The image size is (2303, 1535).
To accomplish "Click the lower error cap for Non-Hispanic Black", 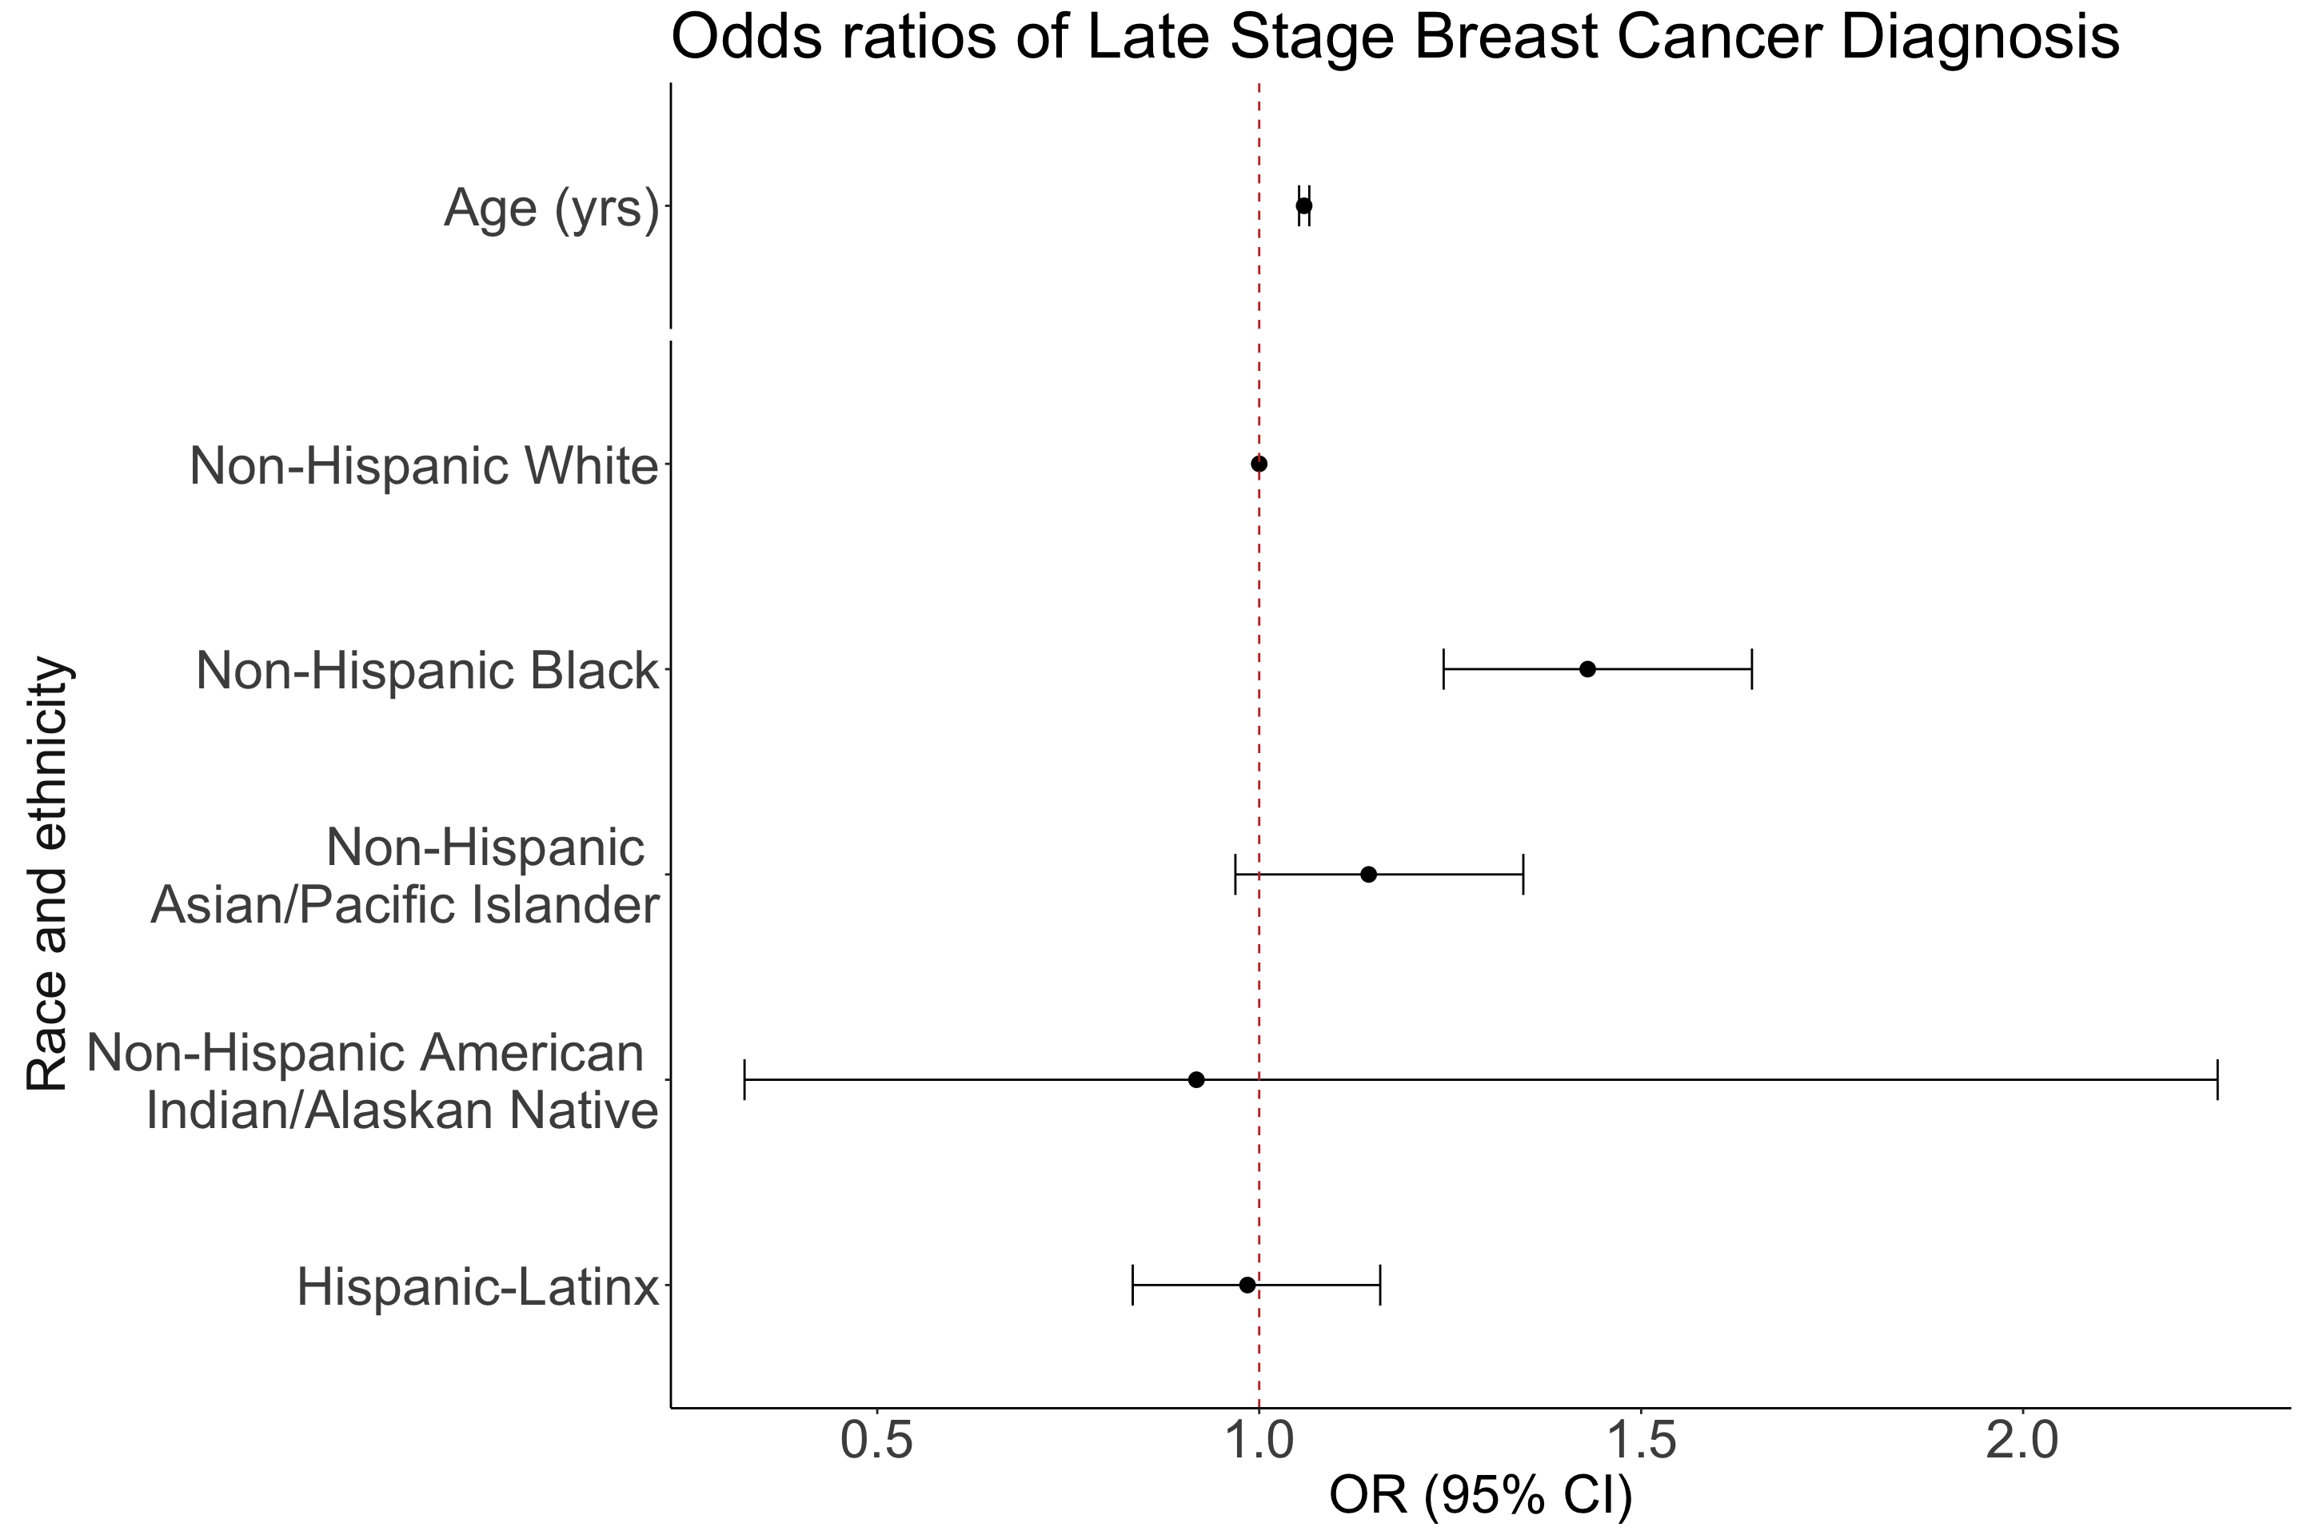I will 1443,668.
